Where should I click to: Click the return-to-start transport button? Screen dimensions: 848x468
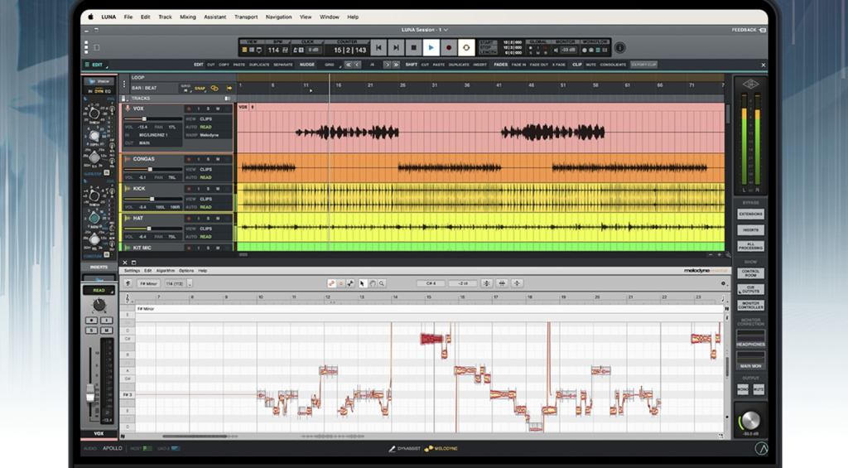378,49
